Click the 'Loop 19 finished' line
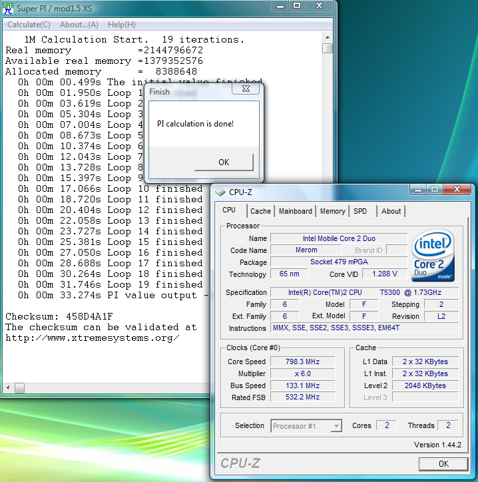 click(x=110, y=285)
